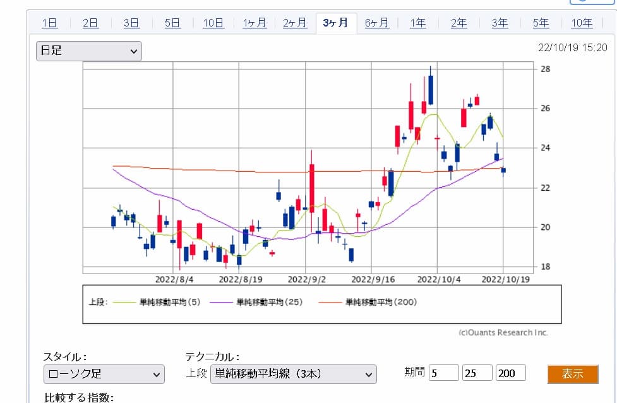Expand the ローソク足 style dropdown
Screen dimensions: 617x403
[104, 374]
